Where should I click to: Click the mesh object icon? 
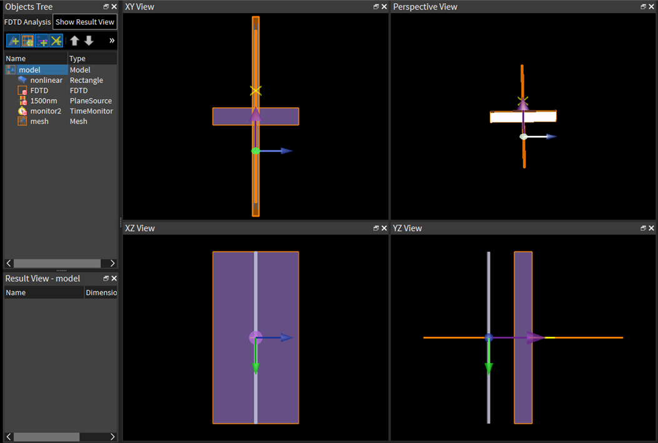pyautogui.click(x=22, y=121)
